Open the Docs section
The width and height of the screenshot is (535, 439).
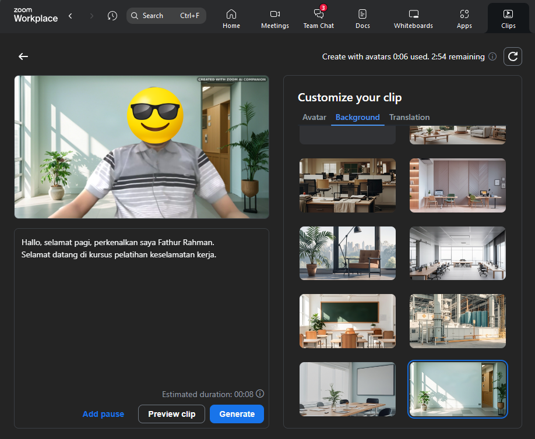362,19
